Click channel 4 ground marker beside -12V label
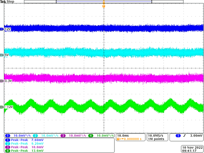 click(2, 107)
